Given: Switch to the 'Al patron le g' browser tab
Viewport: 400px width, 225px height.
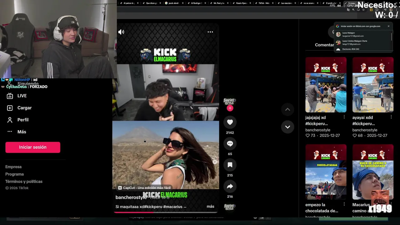Looking at the screenshot, I should (x=129, y=3).
